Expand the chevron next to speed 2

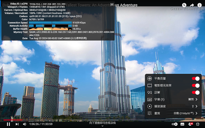coord(197,106)
